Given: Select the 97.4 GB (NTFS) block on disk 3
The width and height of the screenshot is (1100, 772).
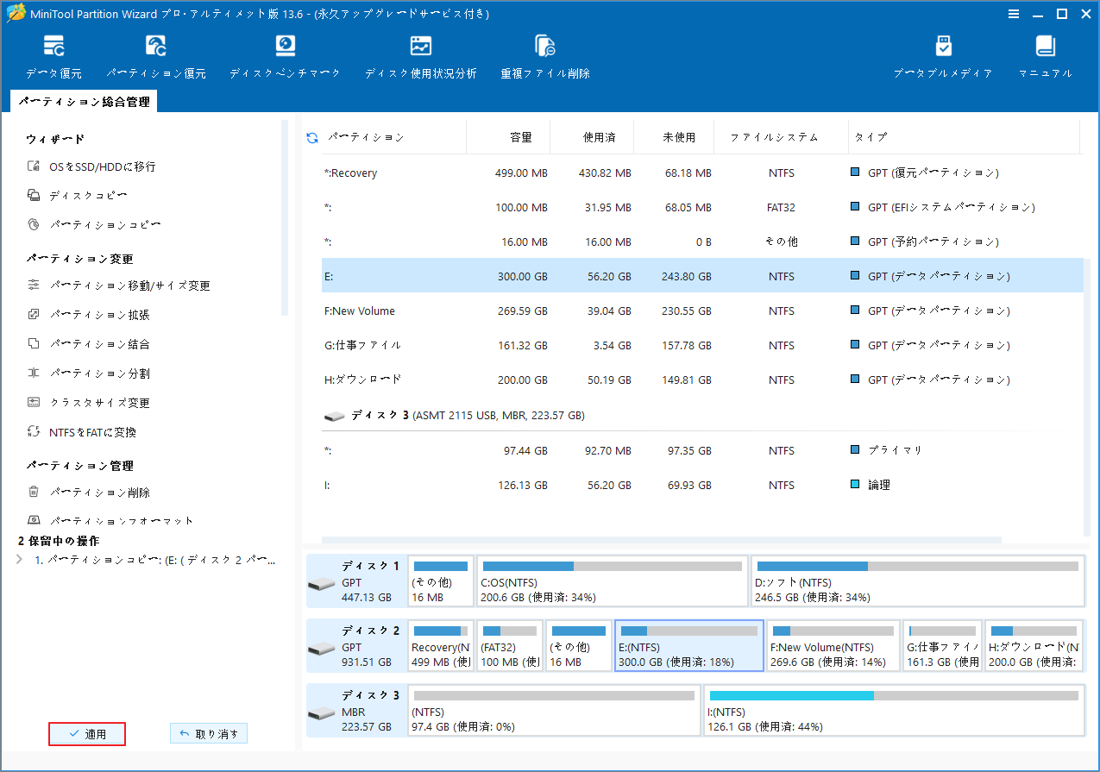Looking at the screenshot, I should pyautogui.click(x=554, y=710).
